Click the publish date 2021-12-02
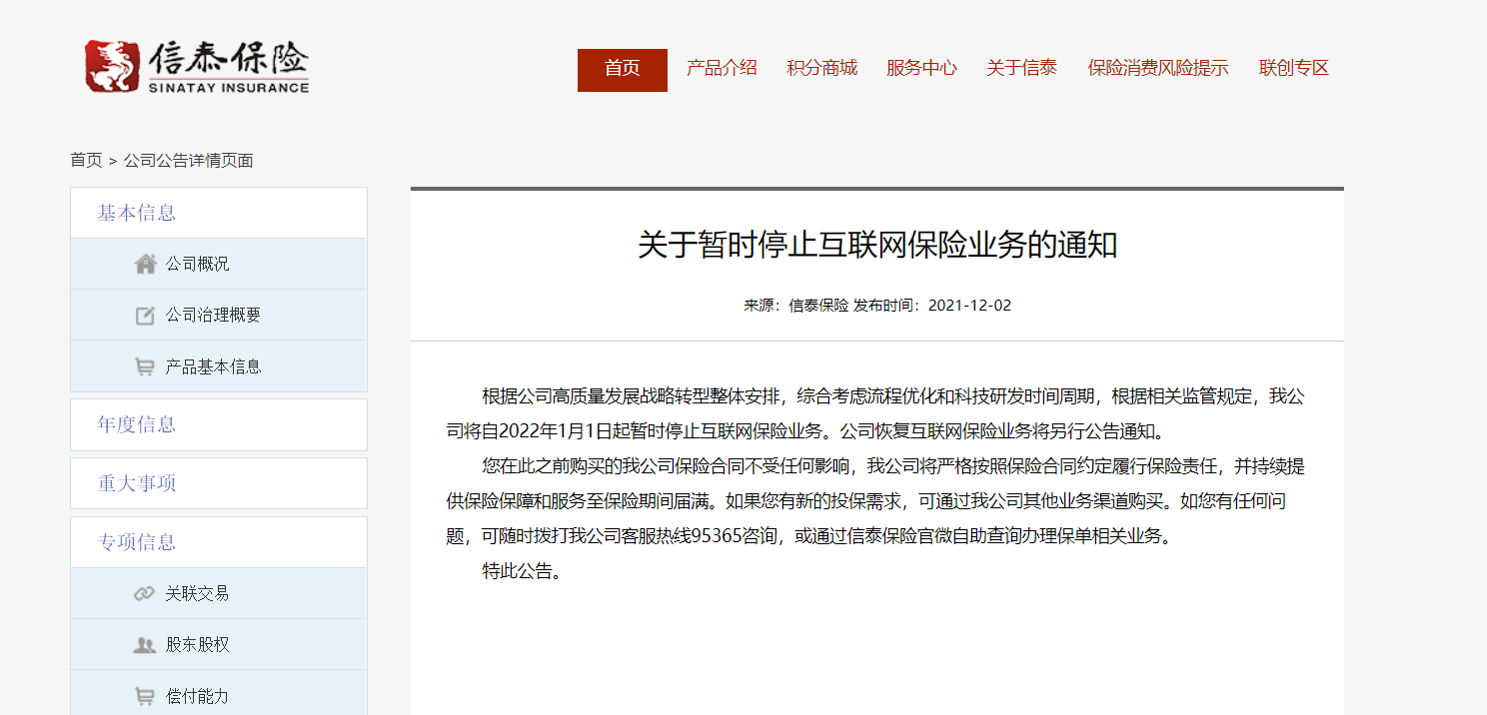Image resolution: width=1487 pixels, height=715 pixels. coord(969,306)
